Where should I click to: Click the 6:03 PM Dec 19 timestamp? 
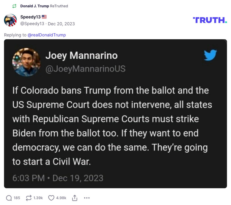[x=58, y=178]
